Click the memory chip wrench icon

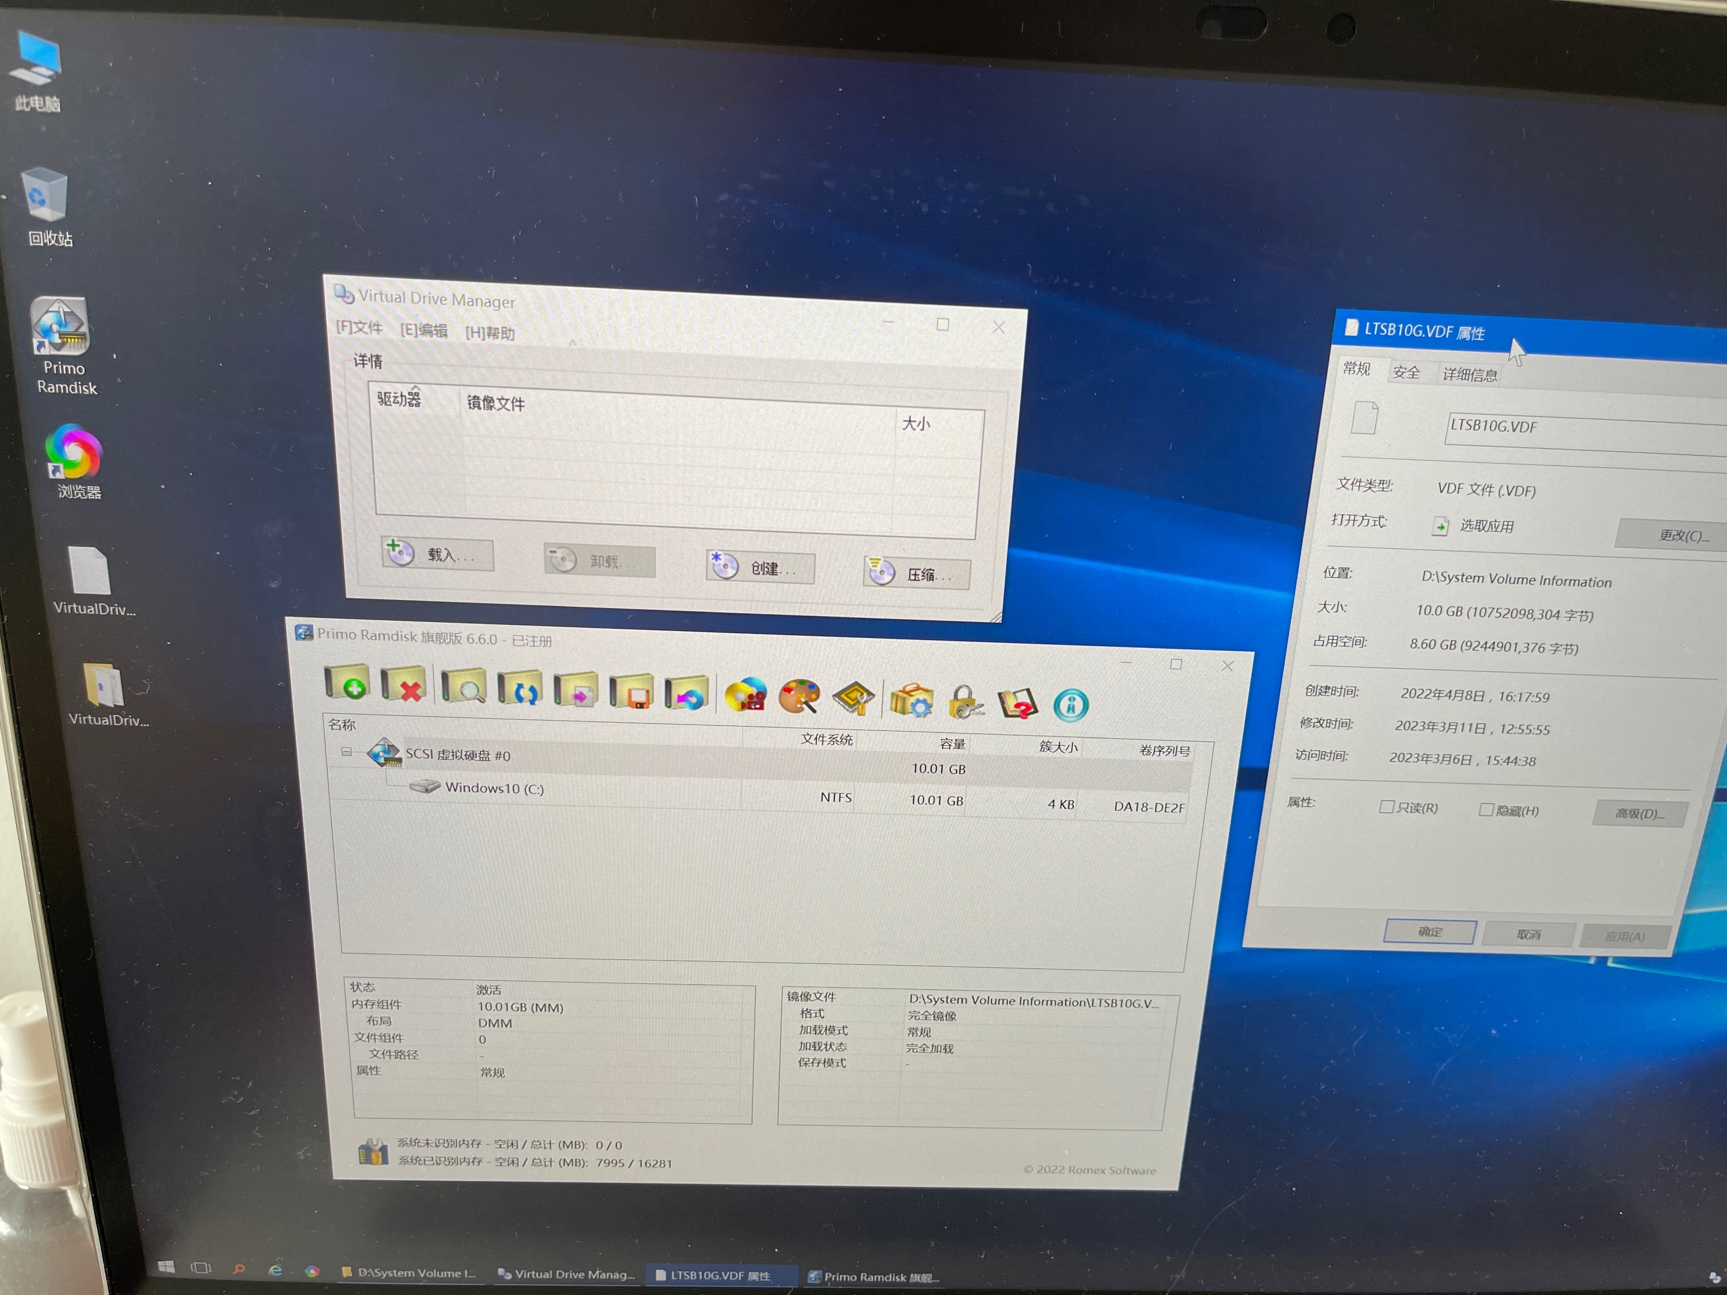pos(852,698)
